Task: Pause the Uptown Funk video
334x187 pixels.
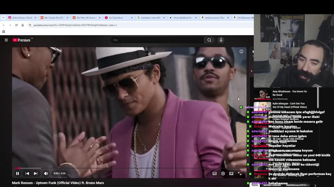Action: pos(17,173)
